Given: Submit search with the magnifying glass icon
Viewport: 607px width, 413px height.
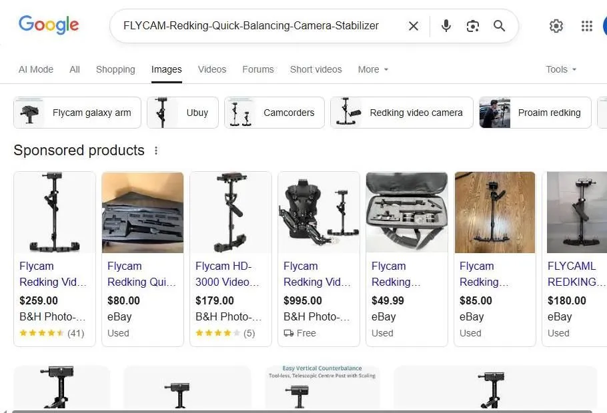Looking at the screenshot, I should (500, 26).
